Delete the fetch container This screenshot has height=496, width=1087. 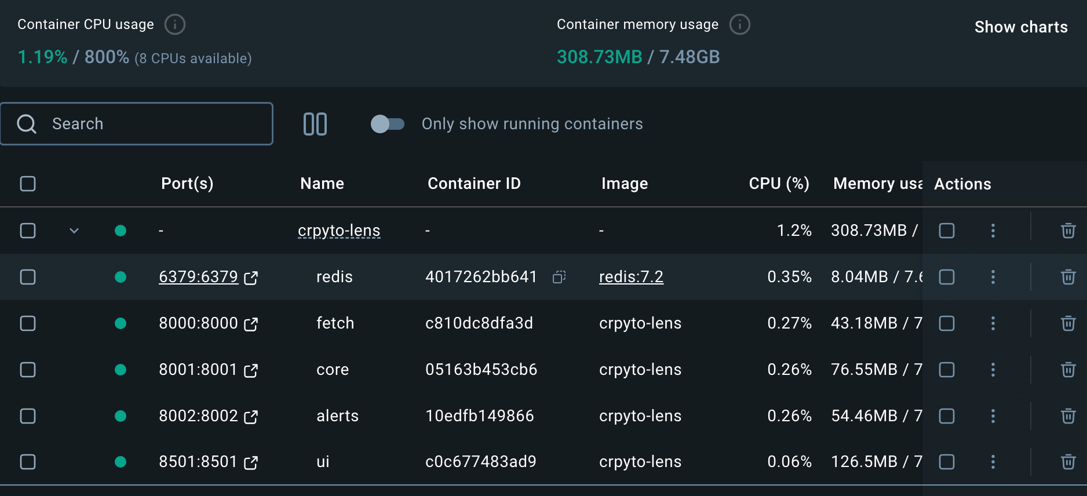point(1068,323)
